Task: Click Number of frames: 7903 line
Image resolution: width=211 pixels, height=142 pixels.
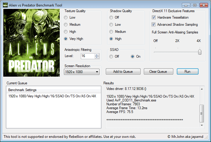Action: coord(123,104)
